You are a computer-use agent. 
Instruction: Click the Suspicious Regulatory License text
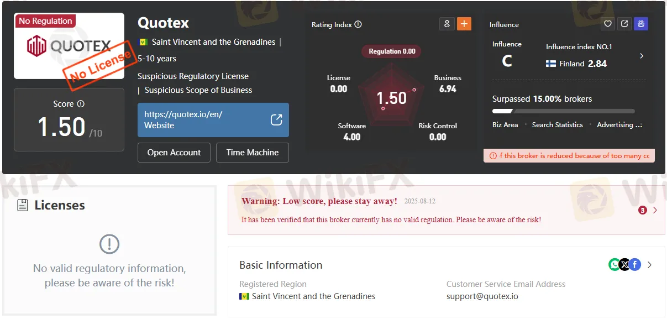(193, 76)
